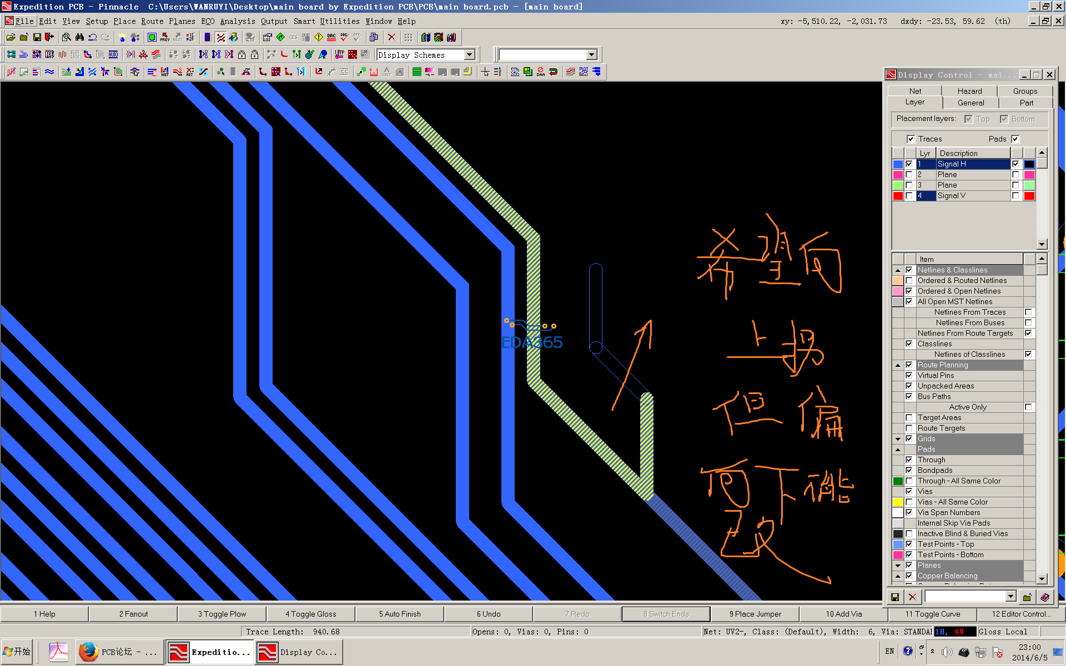Viewport: 1066px width, 666px height.
Task: Click the Save disk icon
Action: click(37, 37)
